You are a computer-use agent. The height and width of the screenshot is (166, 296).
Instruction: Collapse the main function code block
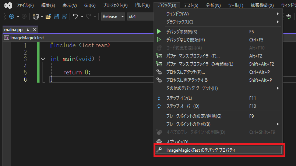[x=43, y=59]
